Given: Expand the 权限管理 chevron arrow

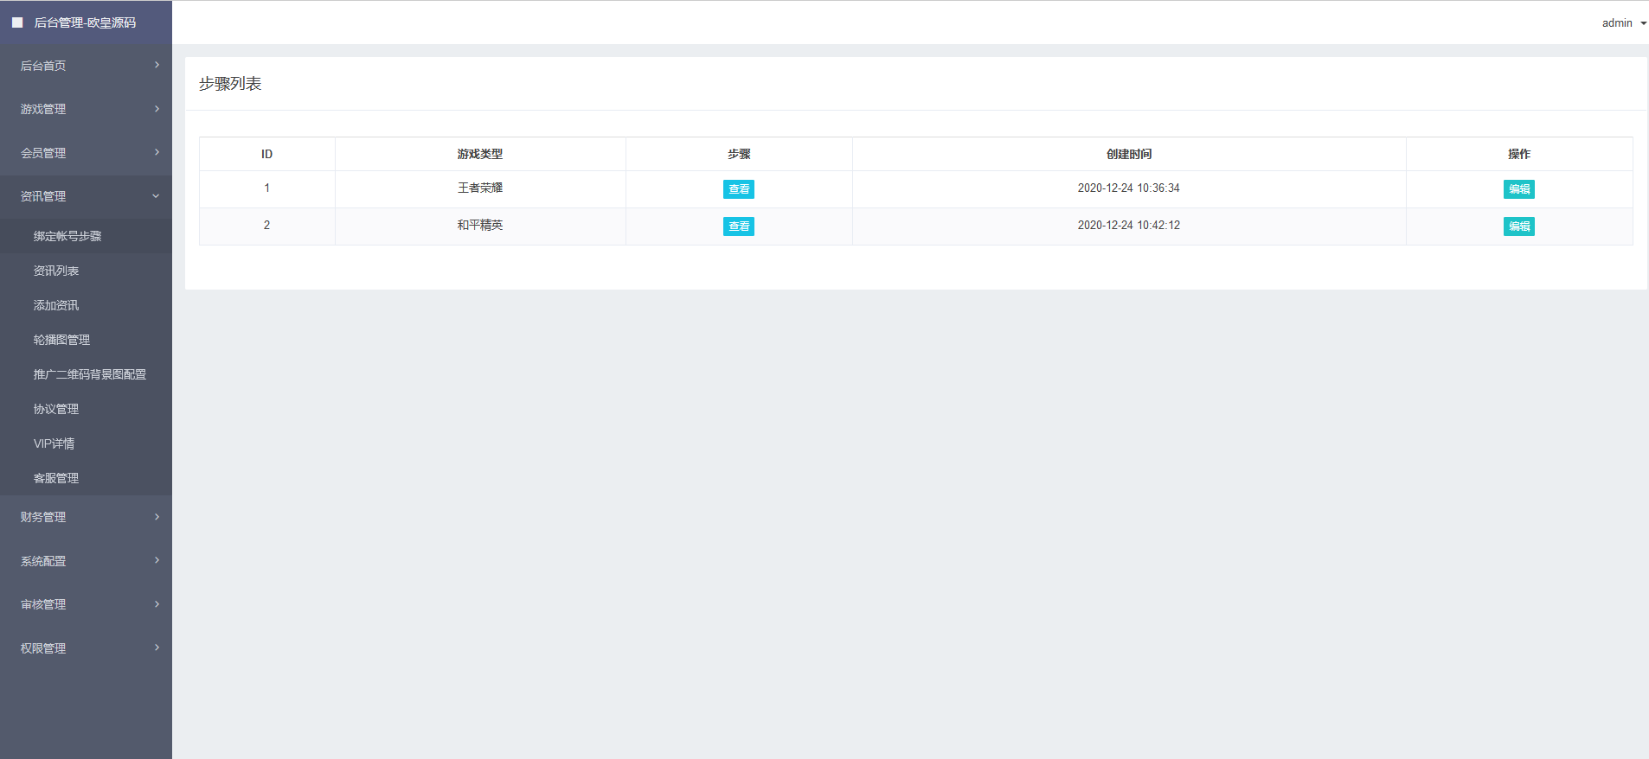Looking at the screenshot, I should click(157, 647).
